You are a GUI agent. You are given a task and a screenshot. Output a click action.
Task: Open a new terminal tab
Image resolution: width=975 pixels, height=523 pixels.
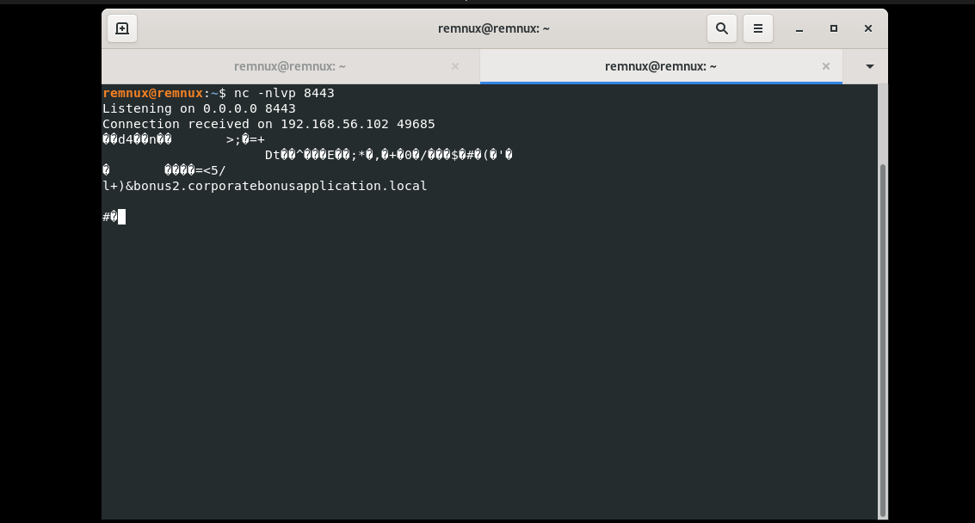pyautogui.click(x=122, y=28)
